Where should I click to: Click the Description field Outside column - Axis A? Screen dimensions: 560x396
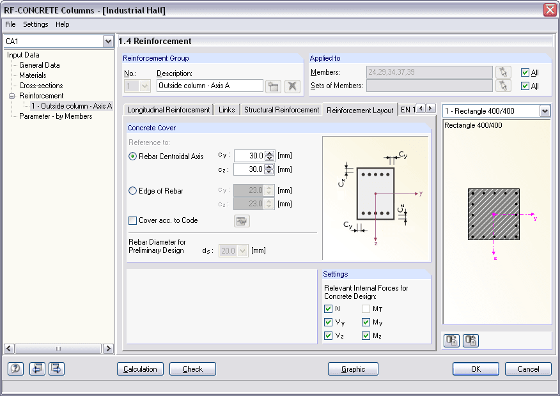[210, 86]
